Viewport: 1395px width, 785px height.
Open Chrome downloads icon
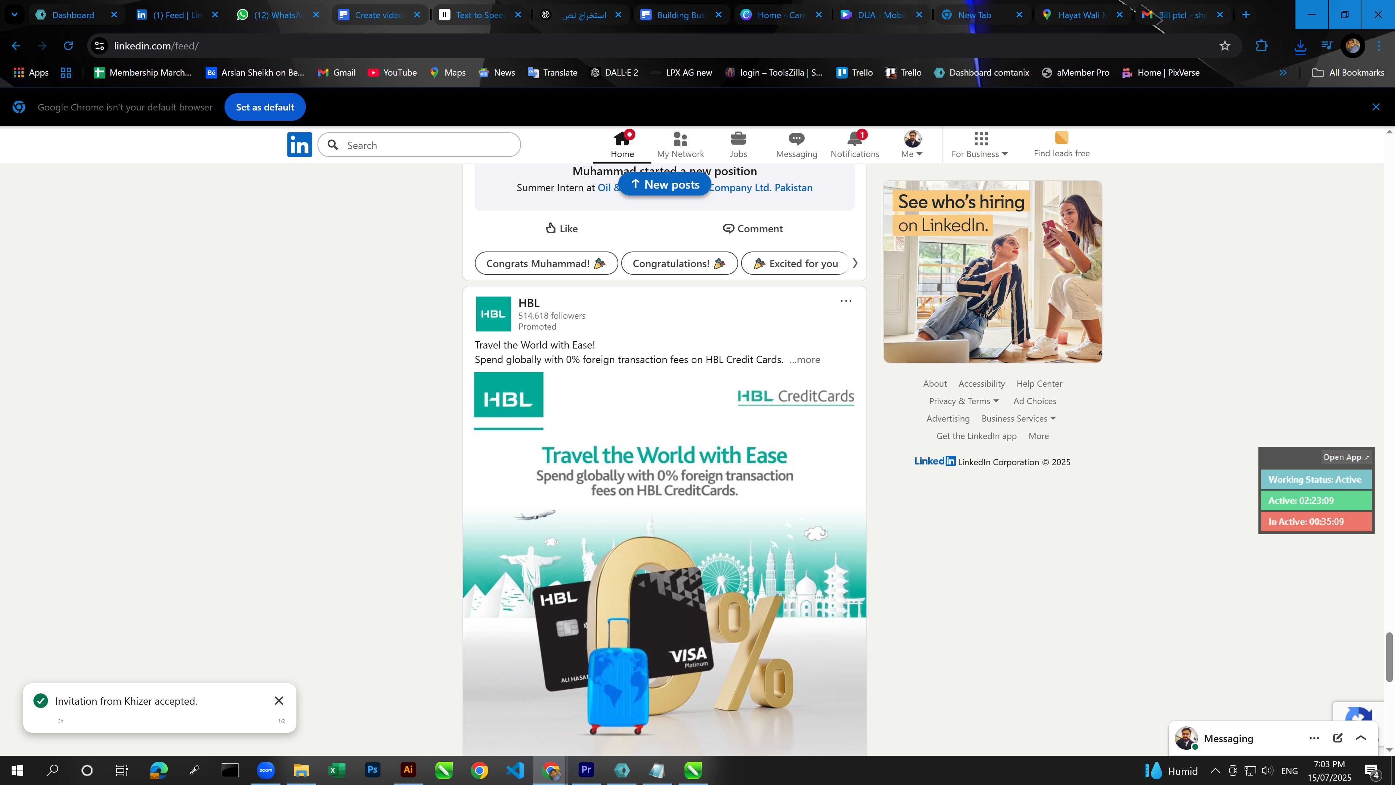[x=1300, y=47]
